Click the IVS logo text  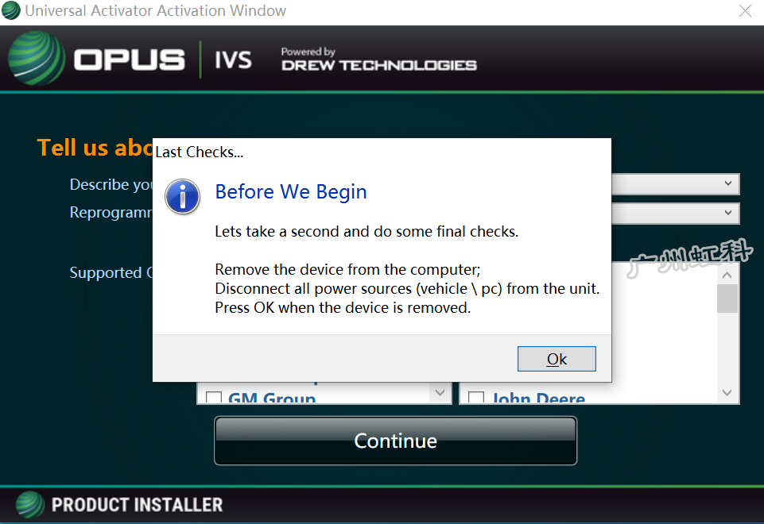(234, 60)
